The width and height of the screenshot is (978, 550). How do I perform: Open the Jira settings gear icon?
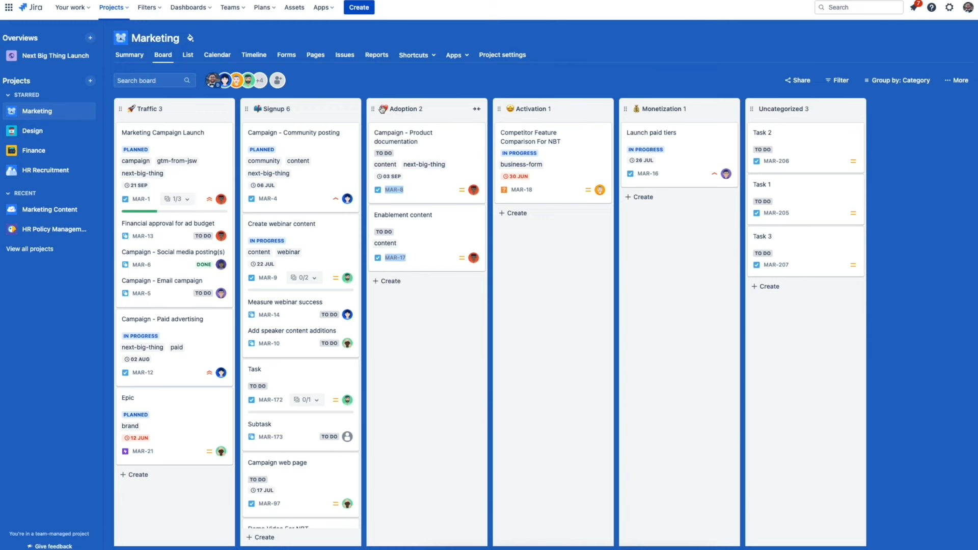click(x=949, y=7)
